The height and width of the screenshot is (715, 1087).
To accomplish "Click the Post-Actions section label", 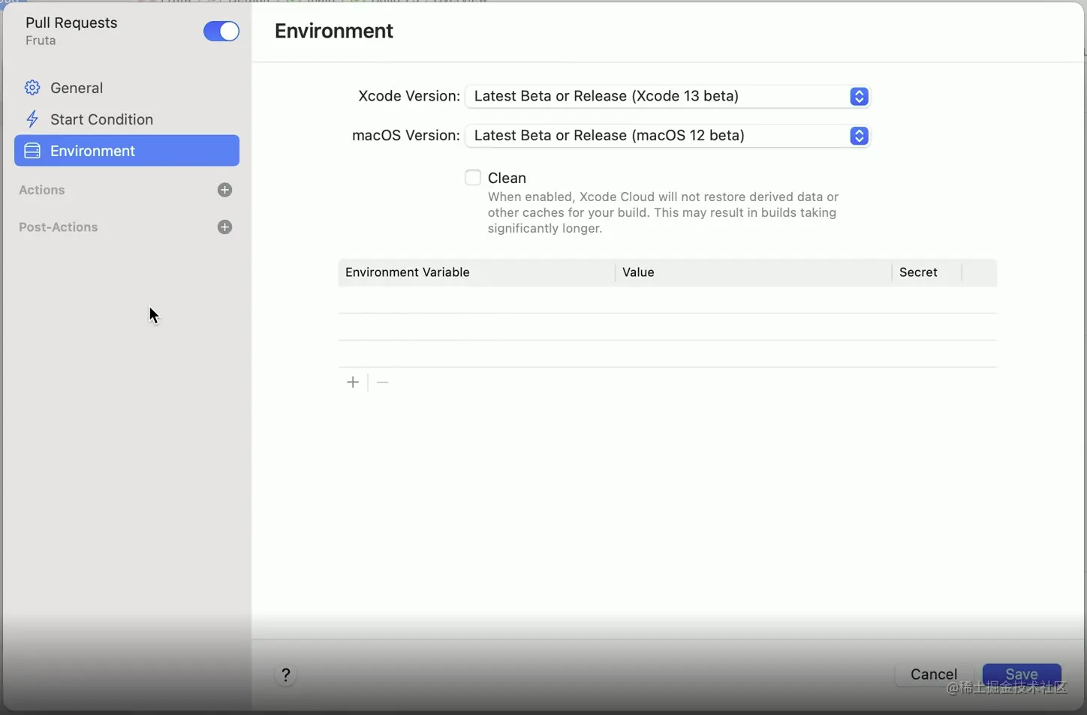I will [59, 227].
